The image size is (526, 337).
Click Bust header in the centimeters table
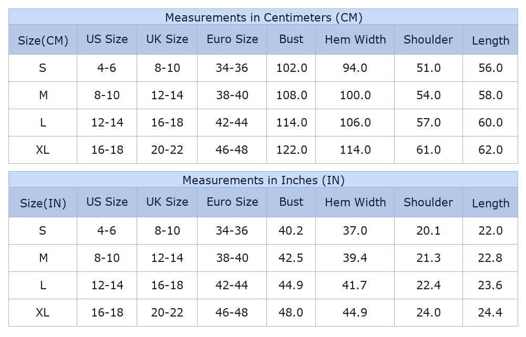point(291,39)
